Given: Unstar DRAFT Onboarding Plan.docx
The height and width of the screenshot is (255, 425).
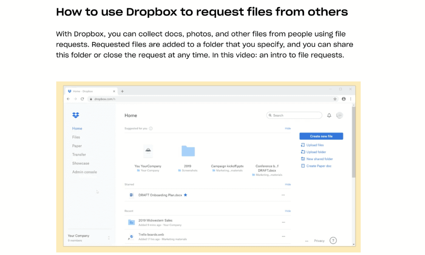Looking at the screenshot, I should [x=187, y=195].
